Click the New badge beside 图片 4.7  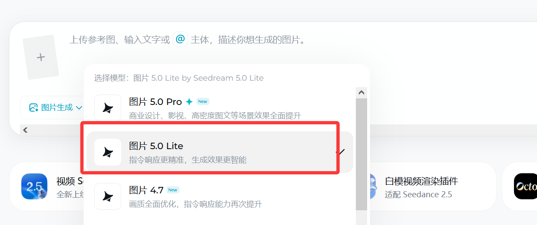(x=172, y=190)
